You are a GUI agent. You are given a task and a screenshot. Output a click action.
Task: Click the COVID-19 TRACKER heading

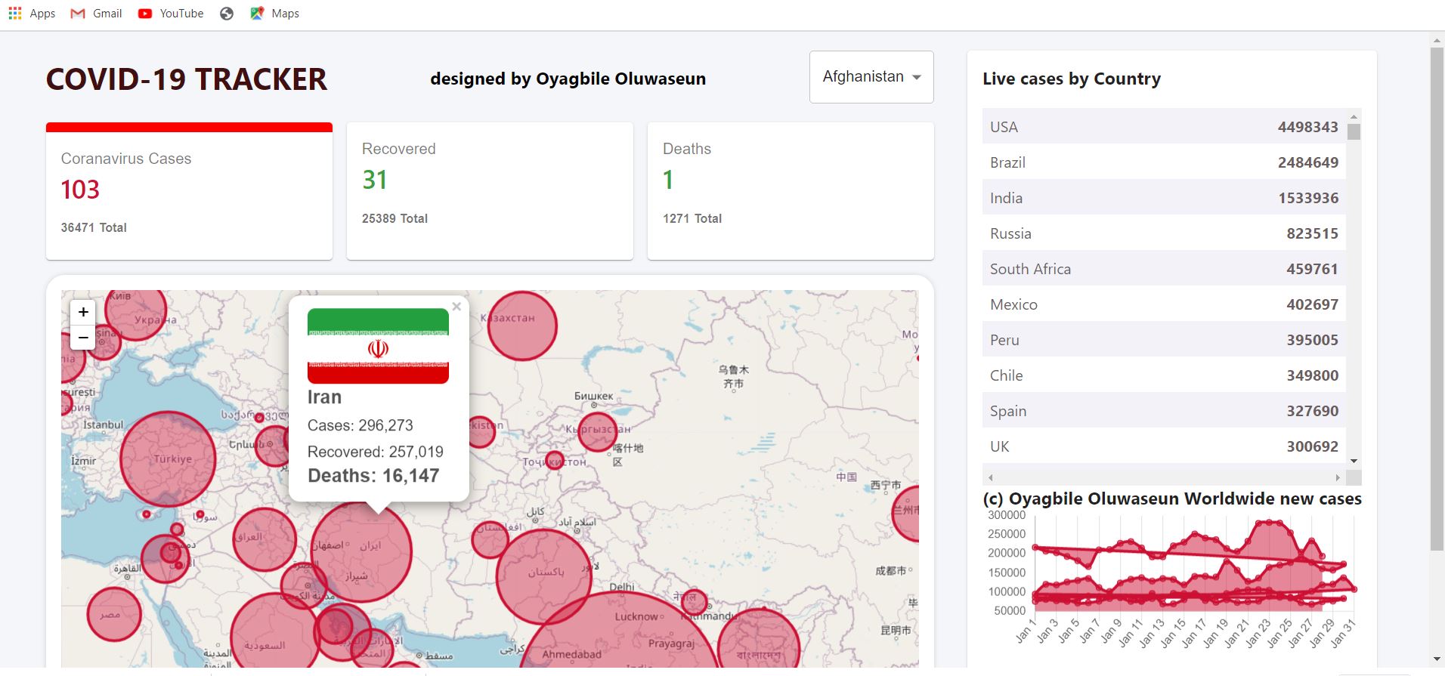187,79
